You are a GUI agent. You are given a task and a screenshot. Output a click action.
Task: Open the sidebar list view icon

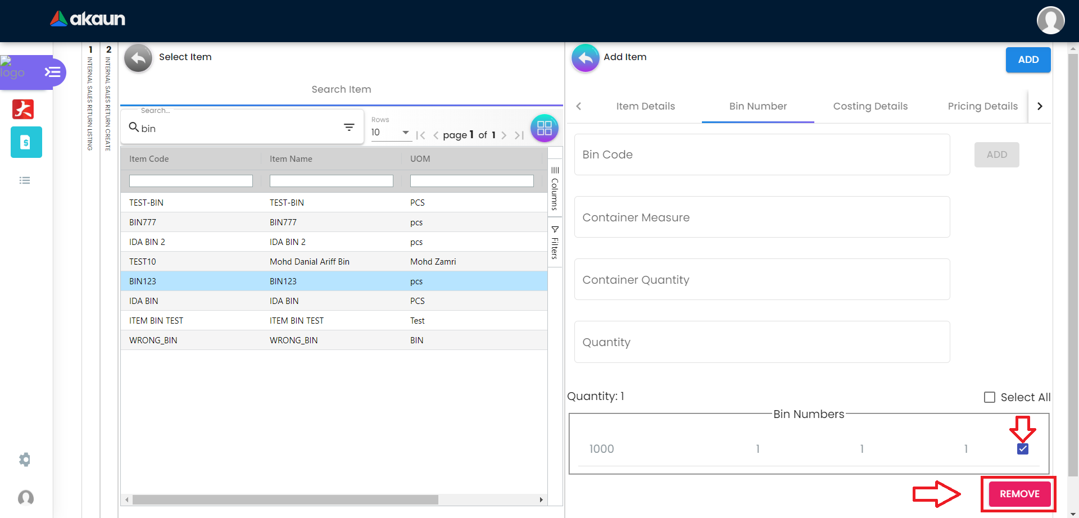click(x=25, y=180)
